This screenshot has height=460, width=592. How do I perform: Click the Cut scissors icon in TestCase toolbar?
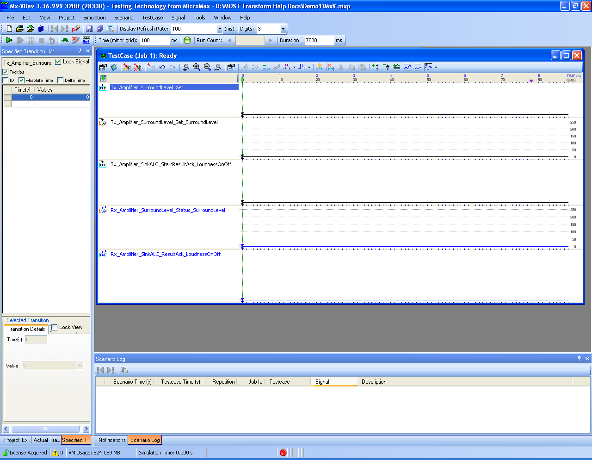click(x=340, y=67)
